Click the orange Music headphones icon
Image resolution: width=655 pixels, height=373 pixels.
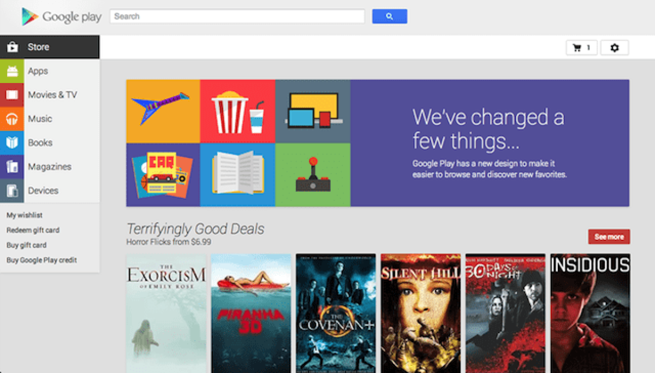pos(12,119)
